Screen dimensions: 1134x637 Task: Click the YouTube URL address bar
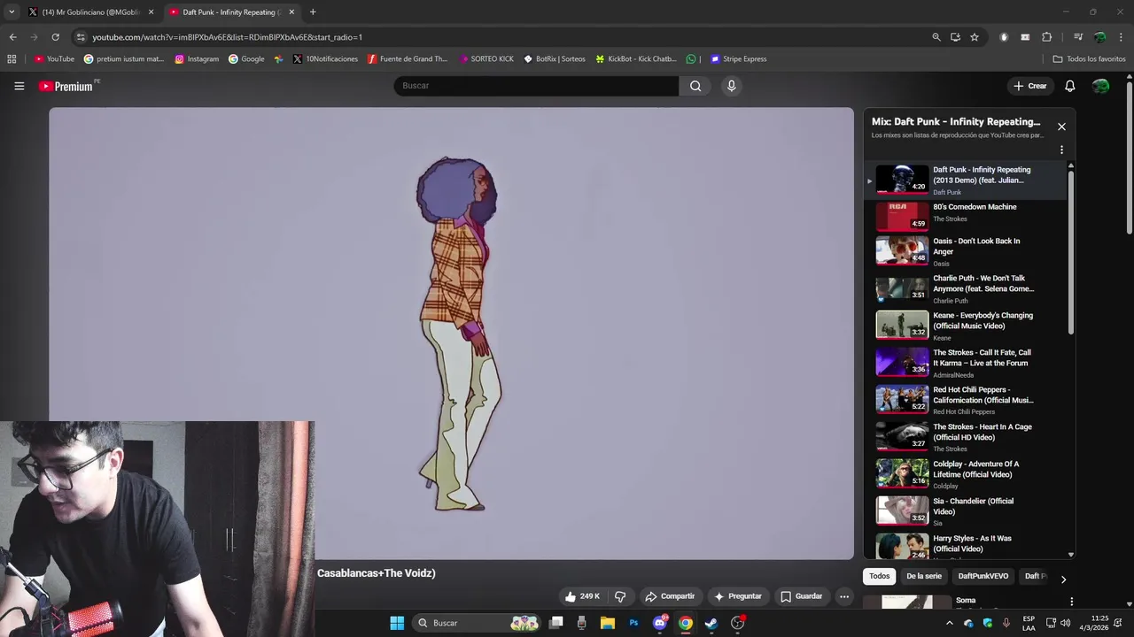click(x=505, y=37)
